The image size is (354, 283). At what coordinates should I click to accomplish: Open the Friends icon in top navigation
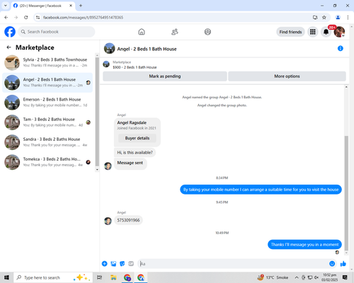(x=175, y=32)
